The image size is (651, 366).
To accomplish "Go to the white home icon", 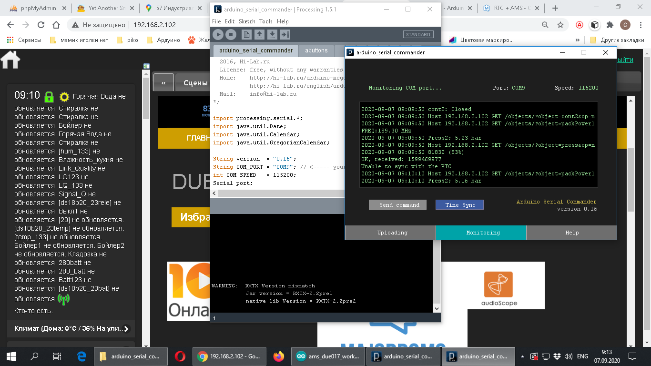I will click(x=10, y=60).
